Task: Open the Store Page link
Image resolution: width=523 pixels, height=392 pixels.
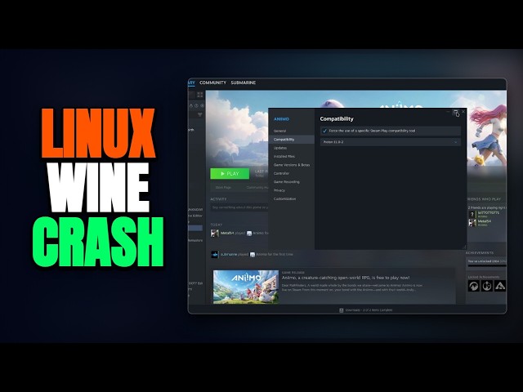Action: tap(223, 187)
